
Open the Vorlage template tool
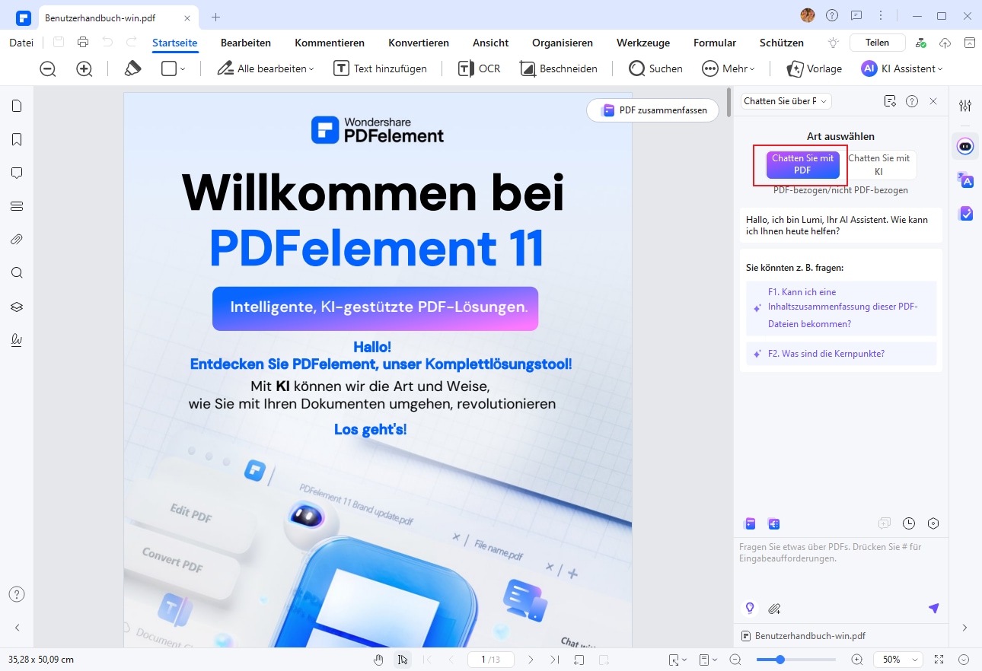pyautogui.click(x=814, y=68)
